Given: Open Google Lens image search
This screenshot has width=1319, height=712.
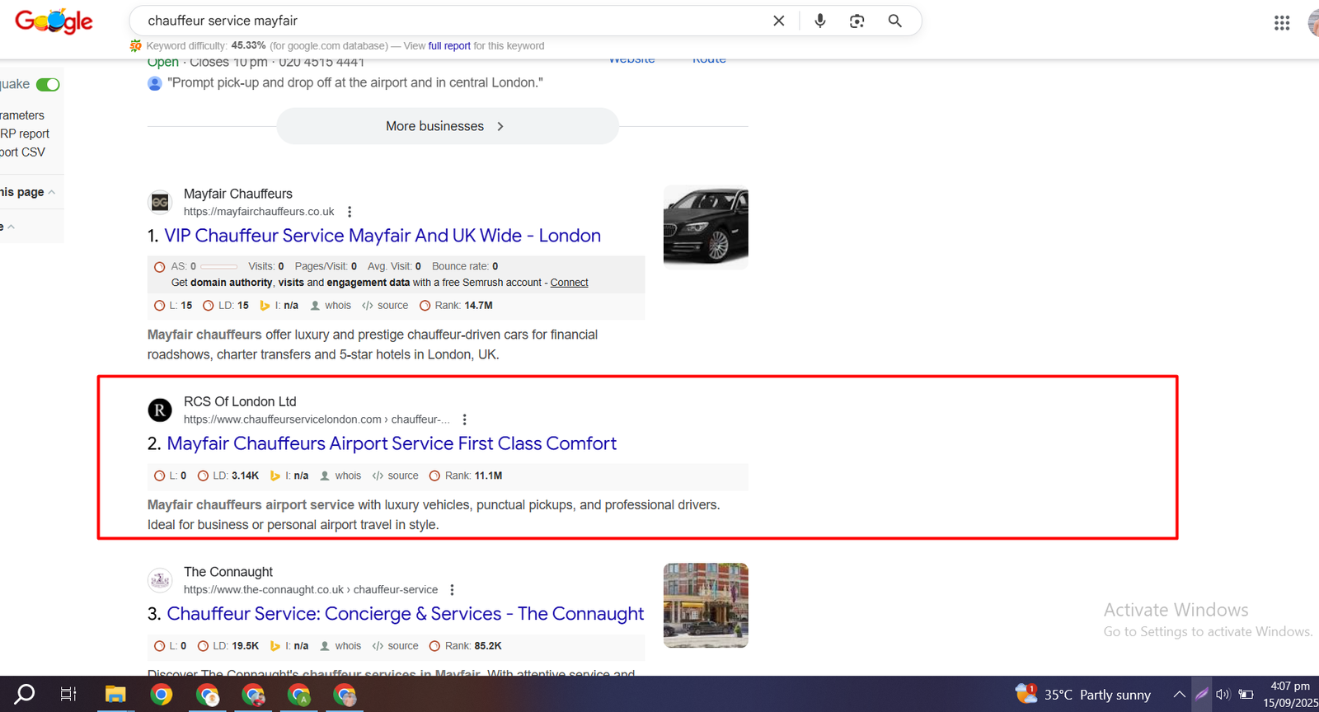Looking at the screenshot, I should [857, 21].
